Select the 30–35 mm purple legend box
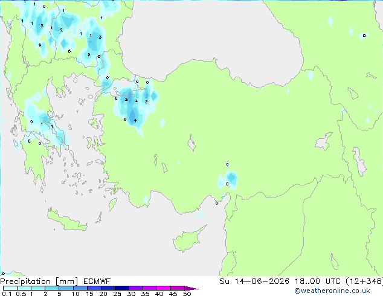This screenshot has height=296, width=383. [x=135, y=288]
